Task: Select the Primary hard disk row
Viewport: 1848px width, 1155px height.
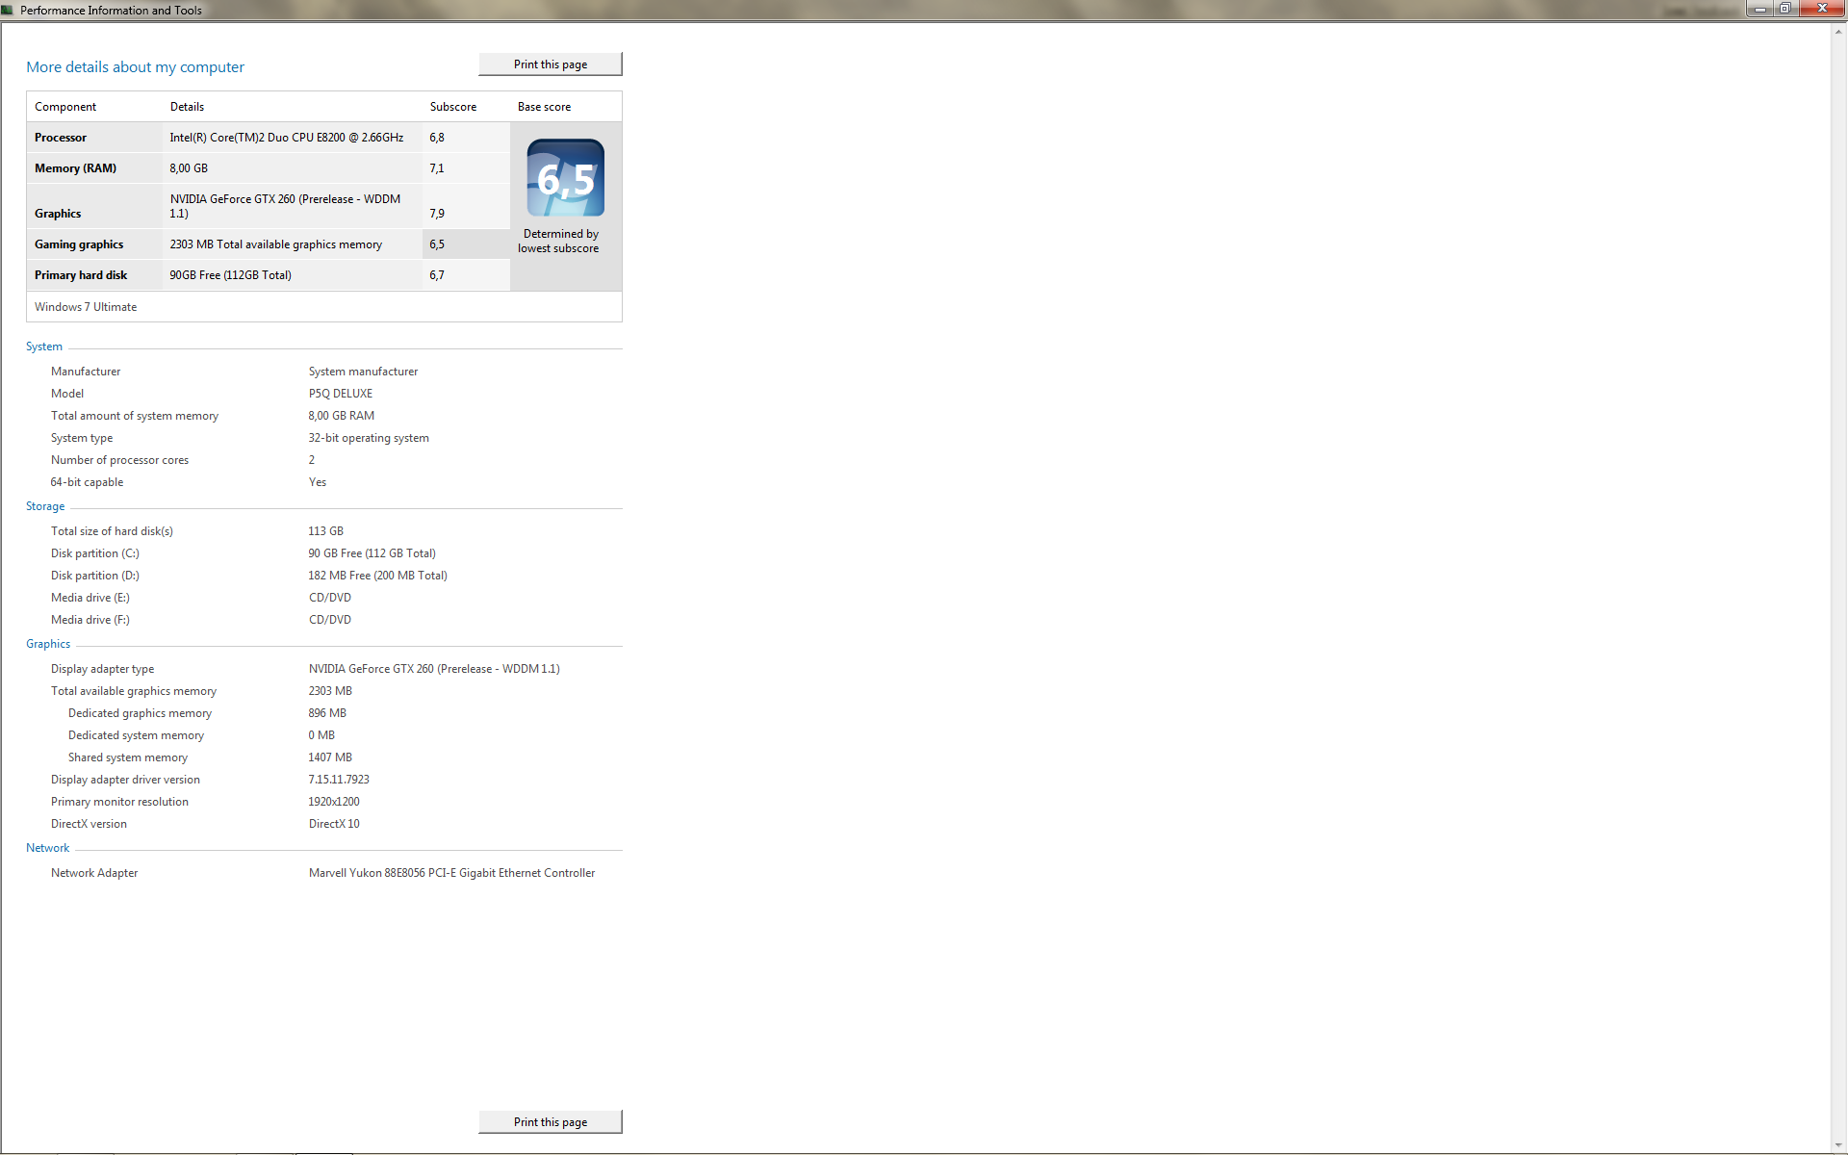Action: 81,275
